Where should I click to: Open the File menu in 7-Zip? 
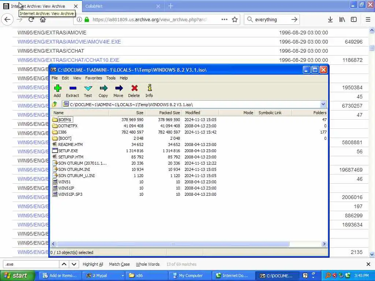[55, 78]
